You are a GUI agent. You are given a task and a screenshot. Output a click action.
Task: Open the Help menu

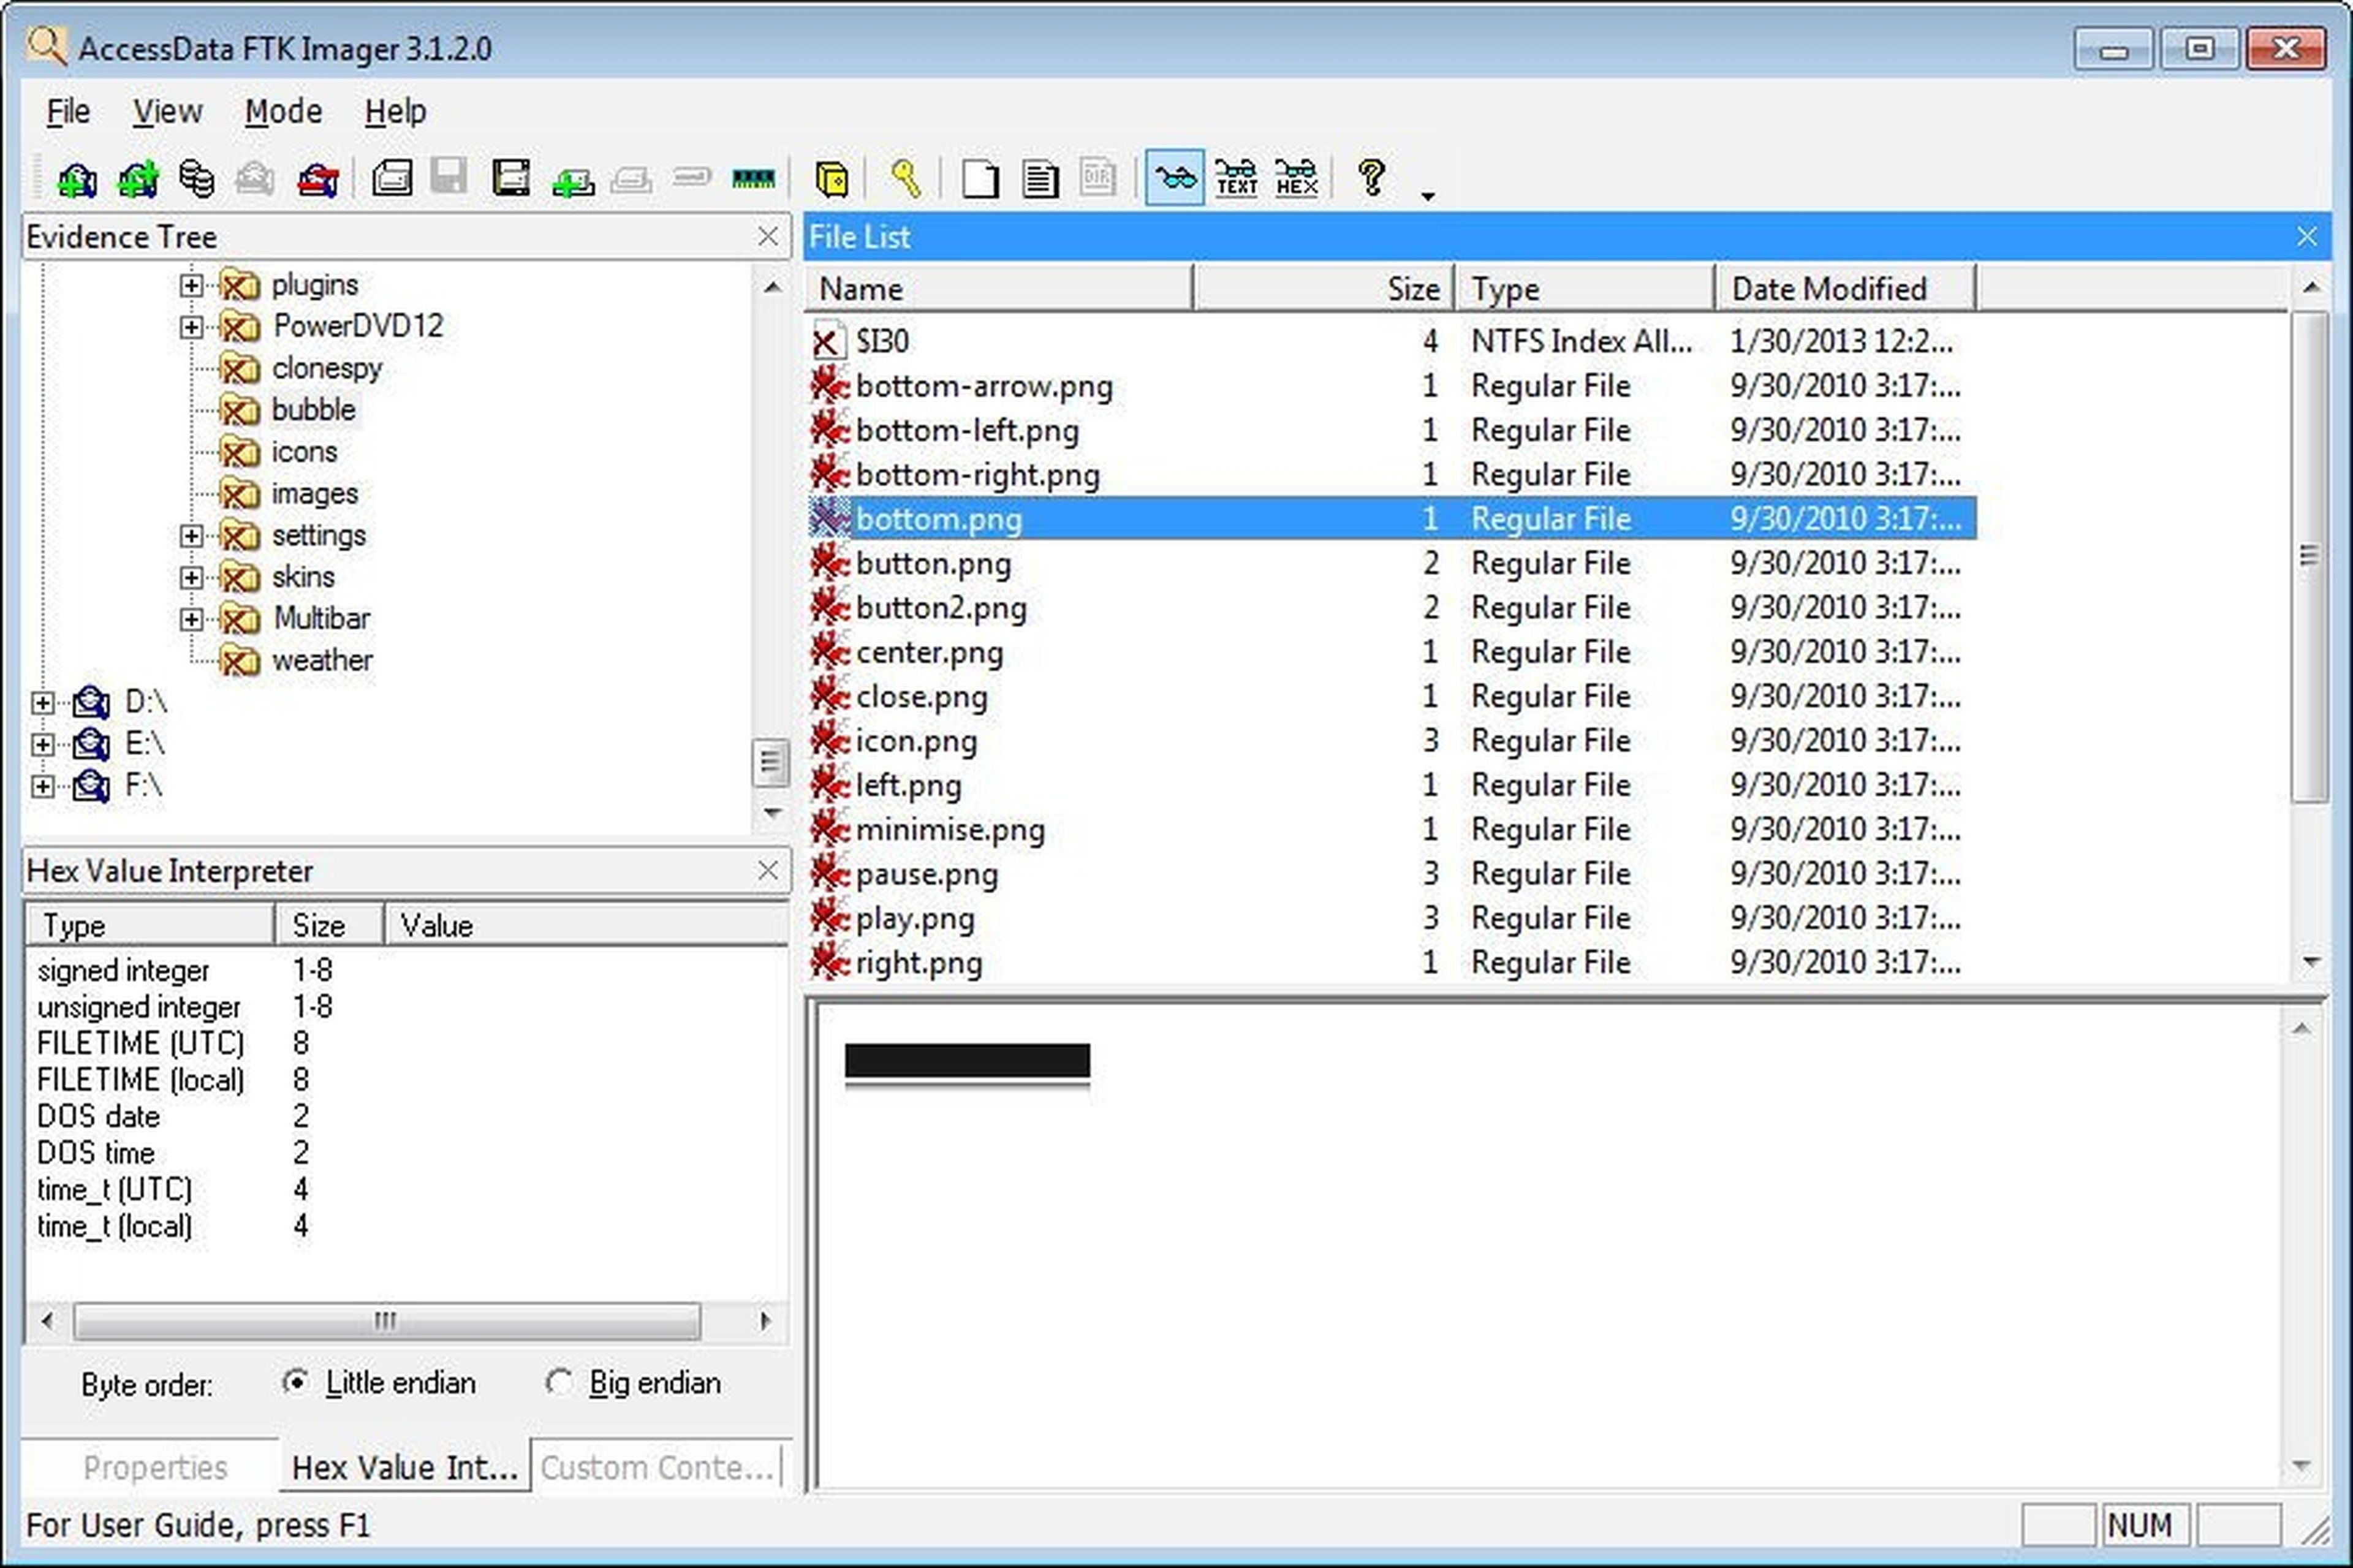395,111
